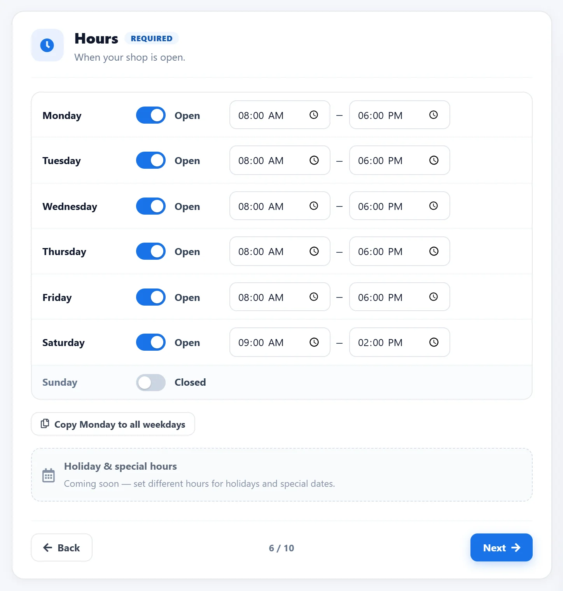563x591 pixels.
Task: Click the 'When your shop is open.' subtitle
Action: [130, 58]
